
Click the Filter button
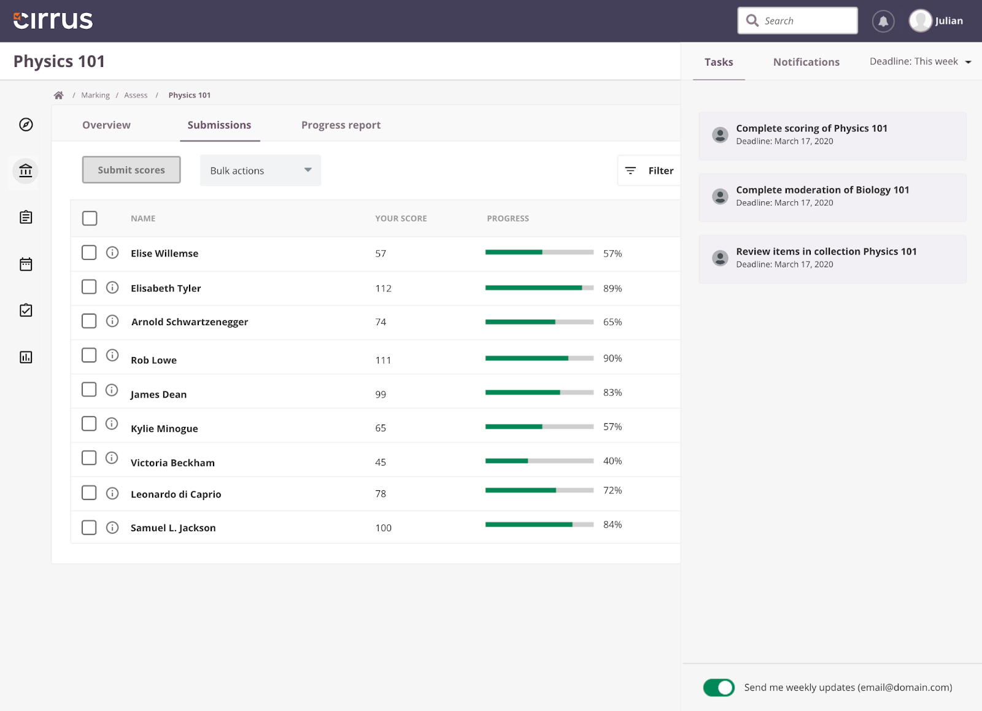coord(649,171)
